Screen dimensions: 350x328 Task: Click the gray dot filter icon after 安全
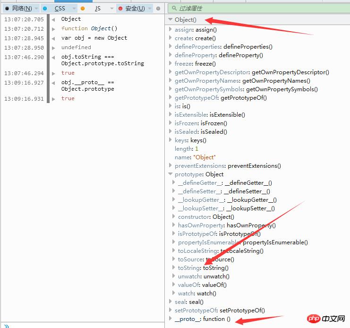click(x=158, y=9)
